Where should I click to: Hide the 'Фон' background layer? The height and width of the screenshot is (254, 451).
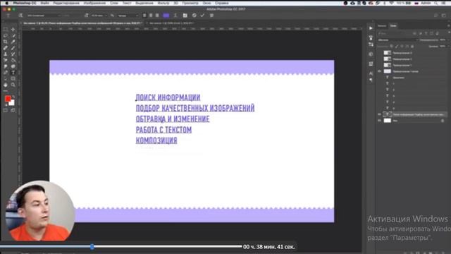tap(379, 121)
